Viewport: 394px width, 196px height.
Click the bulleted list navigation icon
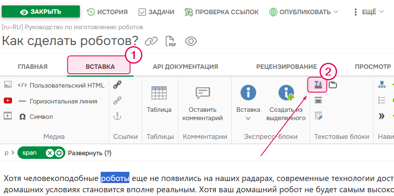point(382,100)
